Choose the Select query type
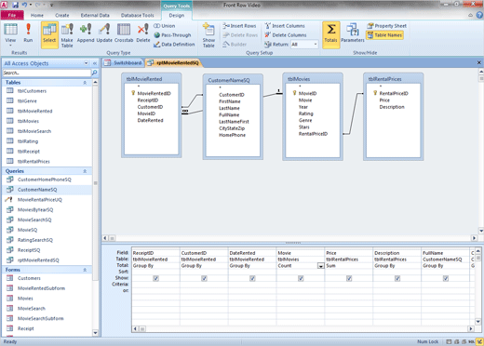This screenshot has width=484, height=346. coord(49,34)
